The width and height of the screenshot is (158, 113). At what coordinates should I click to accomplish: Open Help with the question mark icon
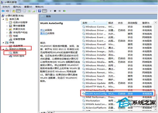pyautogui.click(x=40, y=11)
